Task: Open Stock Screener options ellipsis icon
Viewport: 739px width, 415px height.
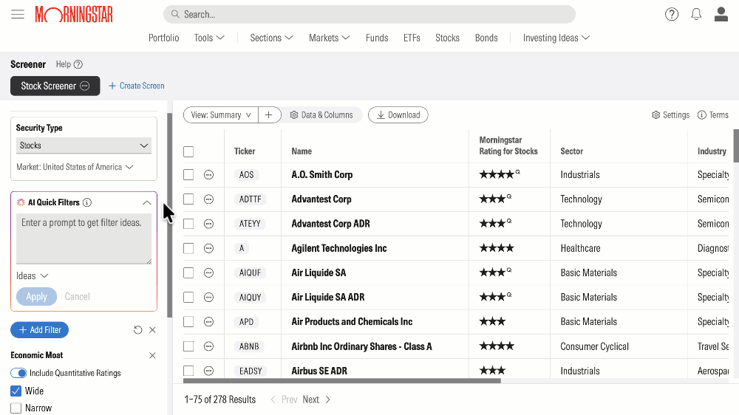Action: [85, 86]
